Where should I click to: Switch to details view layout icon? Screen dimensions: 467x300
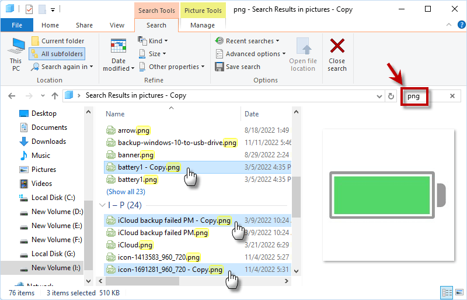[x=446, y=292]
